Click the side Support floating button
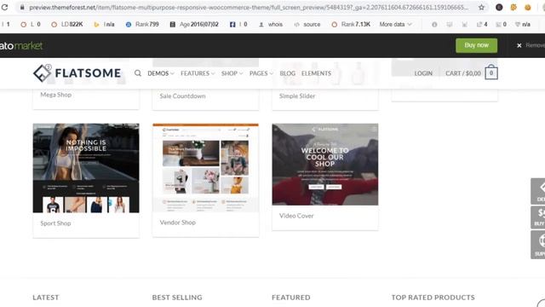 (x=538, y=245)
